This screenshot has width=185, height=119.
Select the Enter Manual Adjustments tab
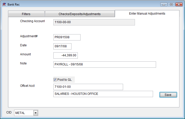147,14
